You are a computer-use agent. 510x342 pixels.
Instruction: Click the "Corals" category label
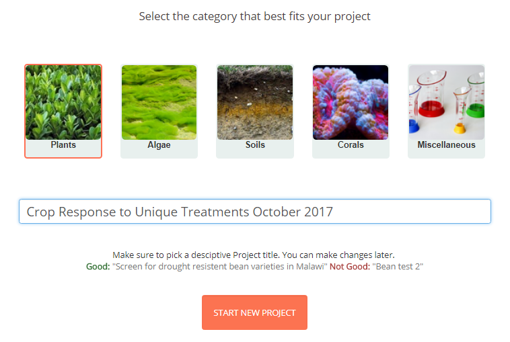(351, 145)
